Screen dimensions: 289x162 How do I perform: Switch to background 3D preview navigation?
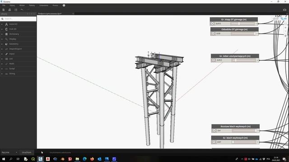[275, 19]
